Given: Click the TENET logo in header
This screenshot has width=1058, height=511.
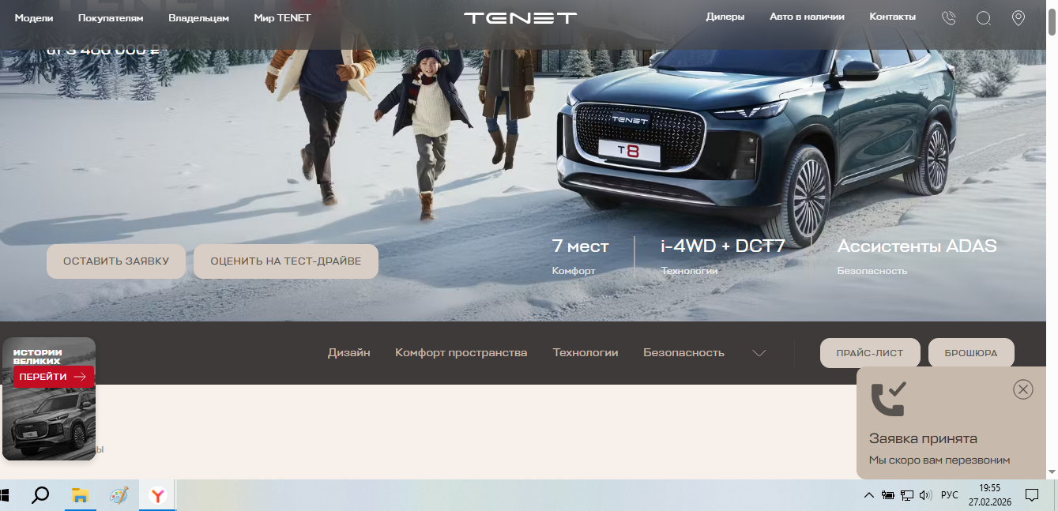Looking at the screenshot, I should click(x=520, y=17).
